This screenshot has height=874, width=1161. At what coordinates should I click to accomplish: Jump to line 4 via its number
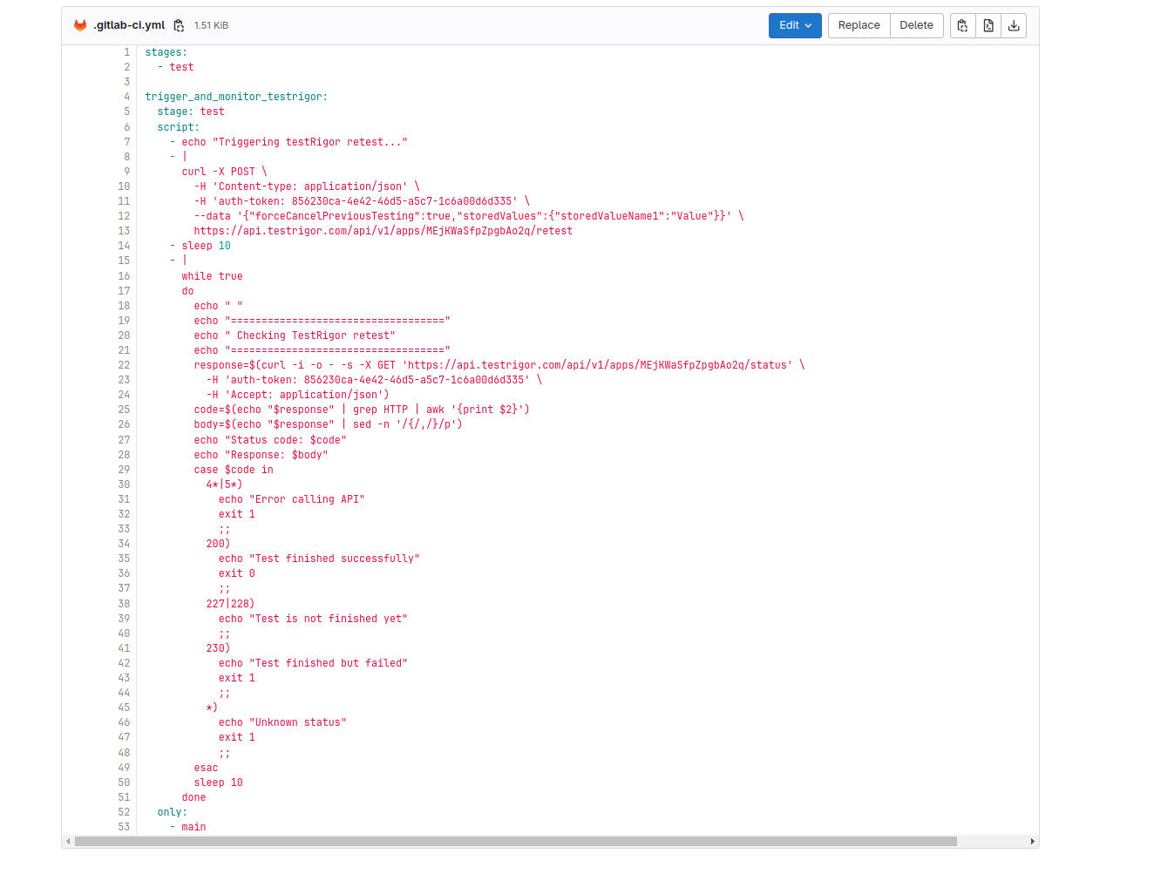point(126,97)
